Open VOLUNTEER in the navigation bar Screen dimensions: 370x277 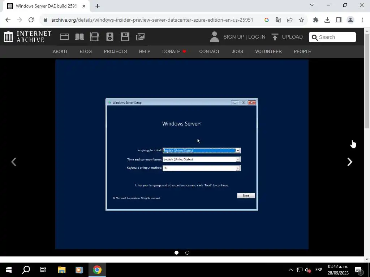[268, 51]
